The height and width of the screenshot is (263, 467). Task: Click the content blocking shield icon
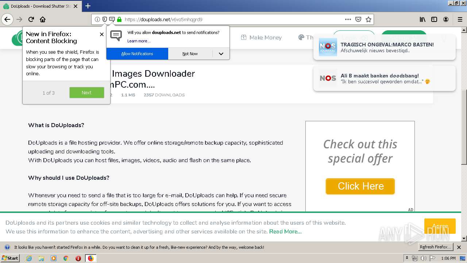click(105, 19)
